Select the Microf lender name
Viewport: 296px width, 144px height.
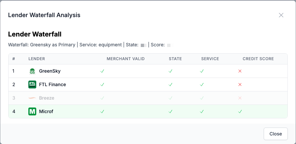click(46, 111)
